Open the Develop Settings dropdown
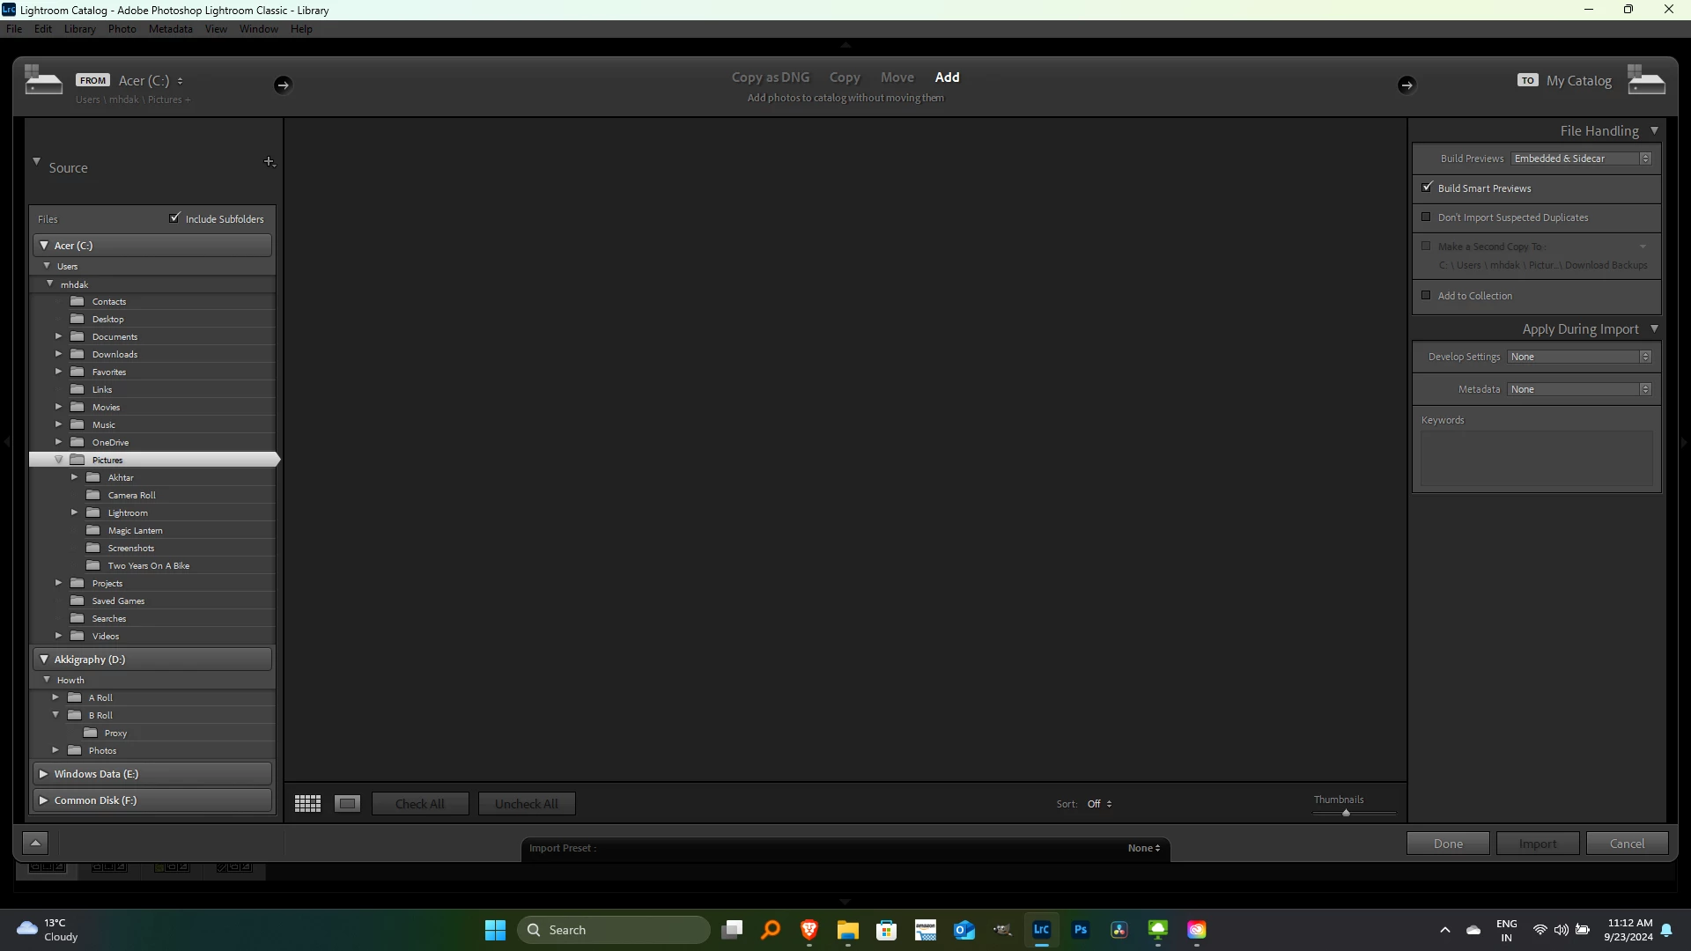Viewport: 1691px width, 951px height. 1580,357
